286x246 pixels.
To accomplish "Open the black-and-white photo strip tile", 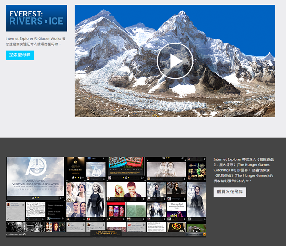I will coord(25,227).
